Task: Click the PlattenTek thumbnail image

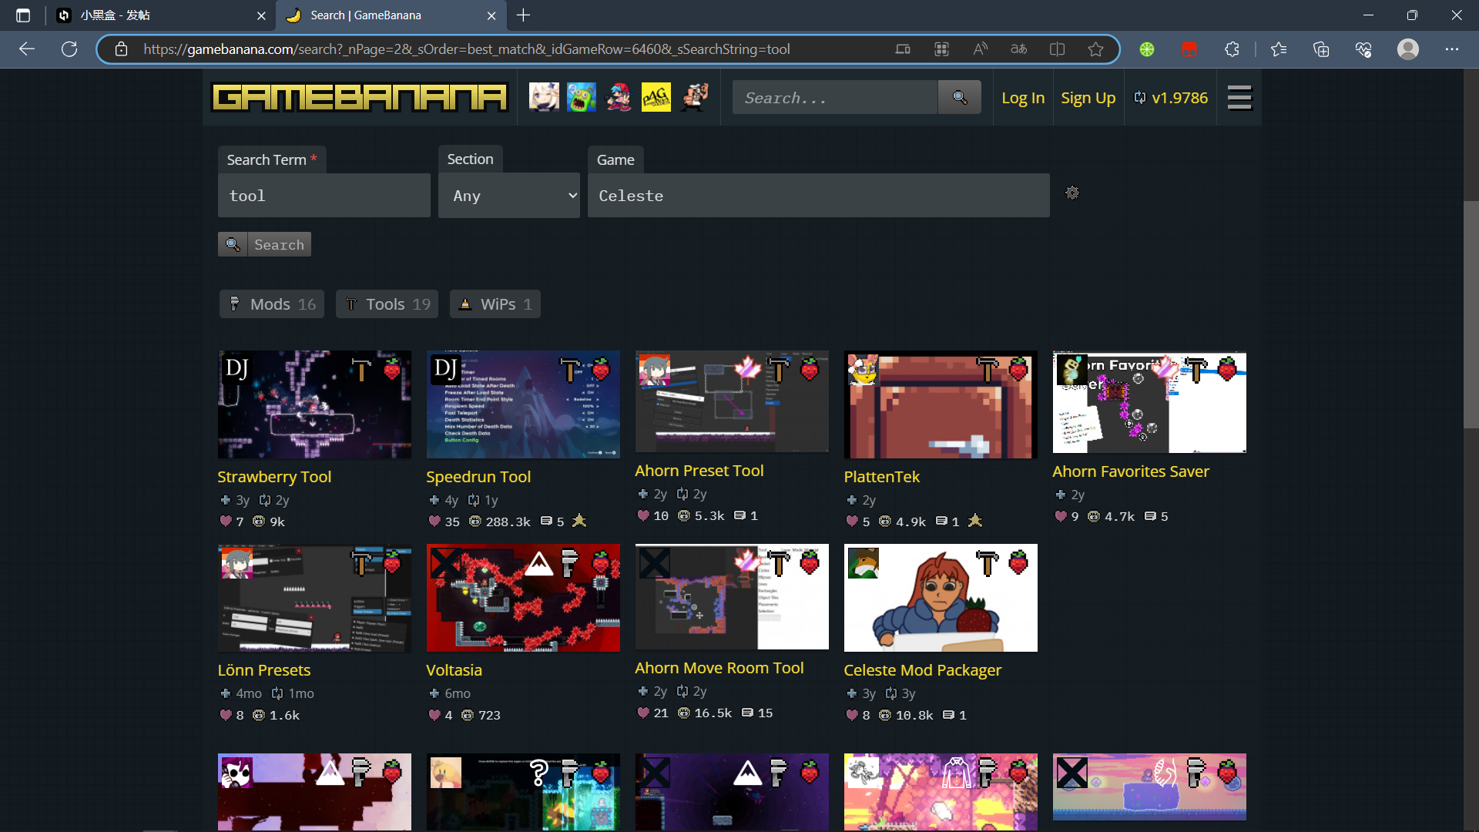Action: 941,404
